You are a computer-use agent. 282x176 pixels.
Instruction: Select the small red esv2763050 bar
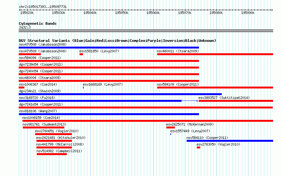pos(199,147)
